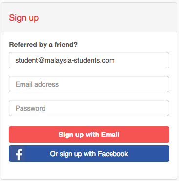Click the word "Facebook" on the blue button
This screenshot has width=179, height=181.
113,154
